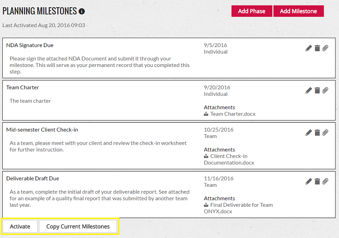Viewport: 339px width, 238px height.
Task: Edit Mid-semester Client Check-in milestone
Action: pyautogui.click(x=309, y=133)
